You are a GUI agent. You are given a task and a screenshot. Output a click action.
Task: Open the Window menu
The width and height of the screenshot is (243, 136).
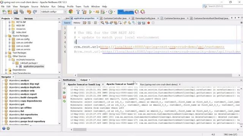tap(95, 6)
